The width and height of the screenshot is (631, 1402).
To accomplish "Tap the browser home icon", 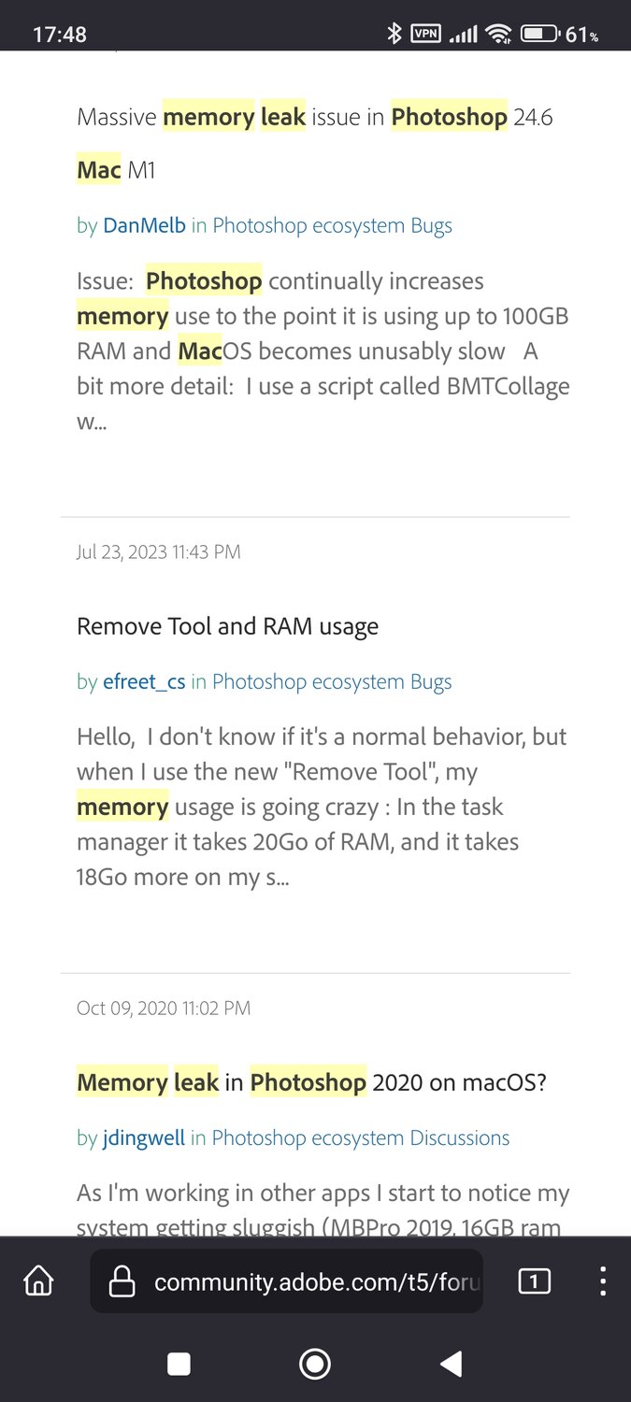I will pyautogui.click(x=38, y=1281).
